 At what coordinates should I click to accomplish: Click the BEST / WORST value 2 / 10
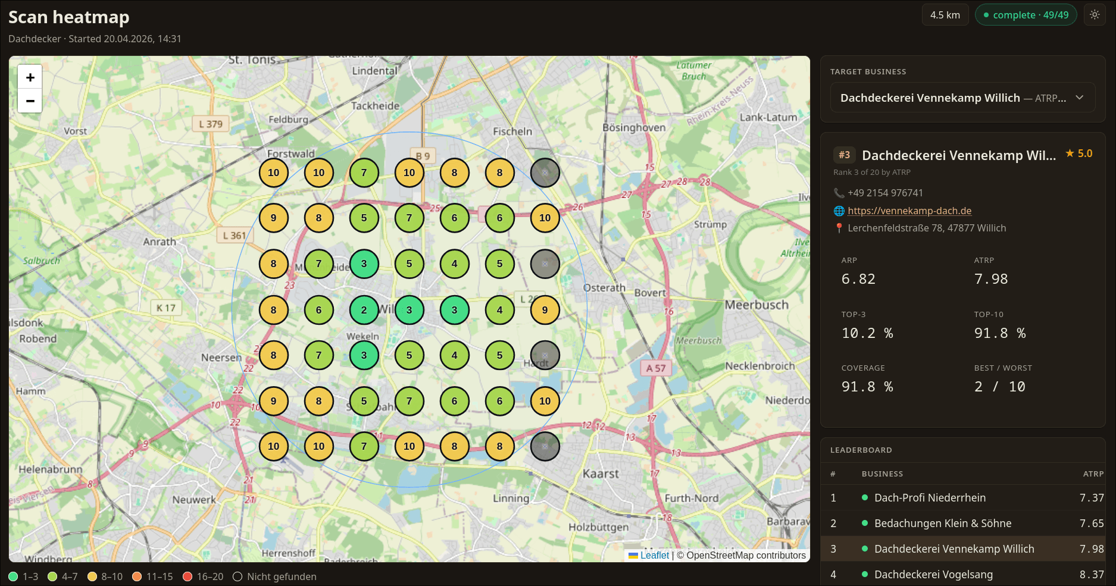tap(1000, 387)
